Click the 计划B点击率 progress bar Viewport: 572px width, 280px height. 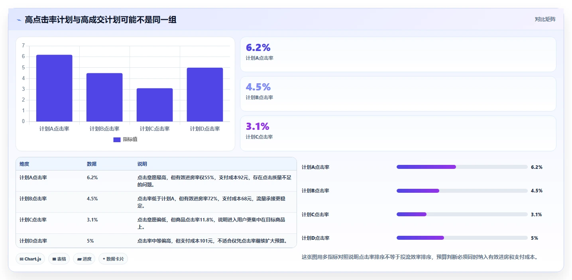pyautogui.click(x=462, y=191)
